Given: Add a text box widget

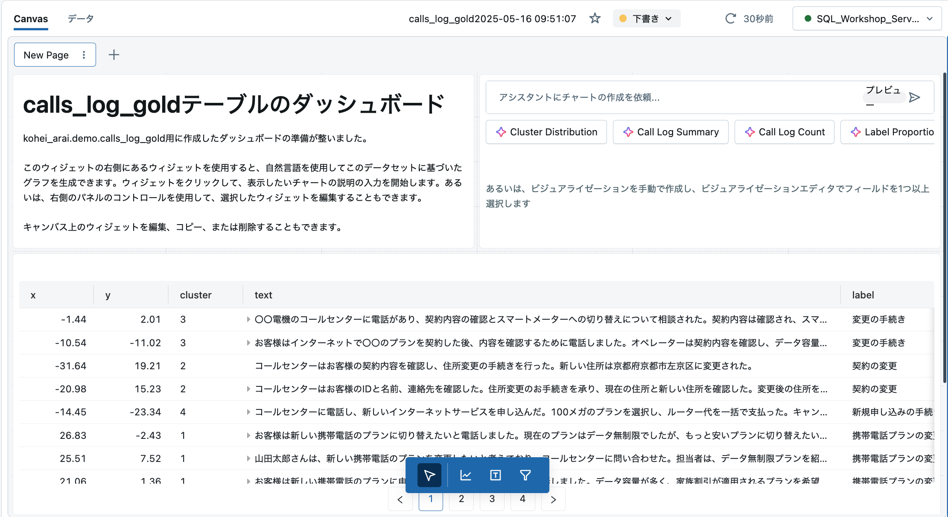Looking at the screenshot, I should [x=495, y=475].
